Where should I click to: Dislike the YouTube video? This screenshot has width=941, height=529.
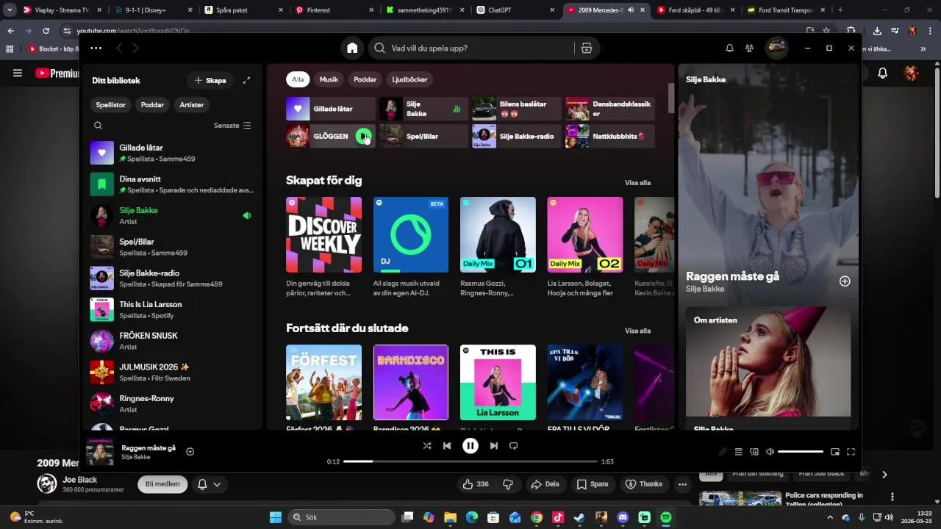507,484
